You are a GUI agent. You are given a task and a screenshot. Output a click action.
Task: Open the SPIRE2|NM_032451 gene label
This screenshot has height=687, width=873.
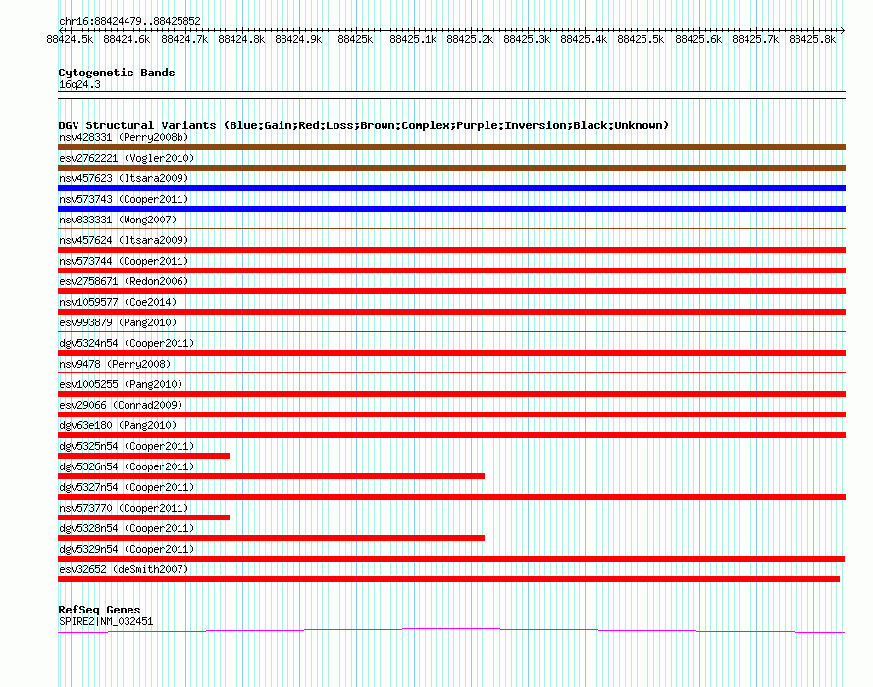click(x=106, y=621)
